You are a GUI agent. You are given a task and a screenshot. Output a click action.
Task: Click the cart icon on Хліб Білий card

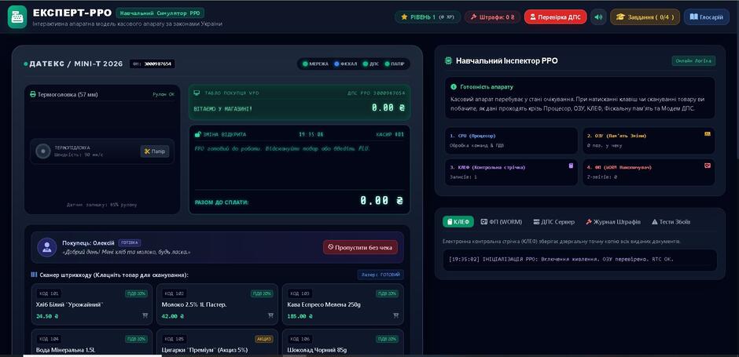coord(145,315)
